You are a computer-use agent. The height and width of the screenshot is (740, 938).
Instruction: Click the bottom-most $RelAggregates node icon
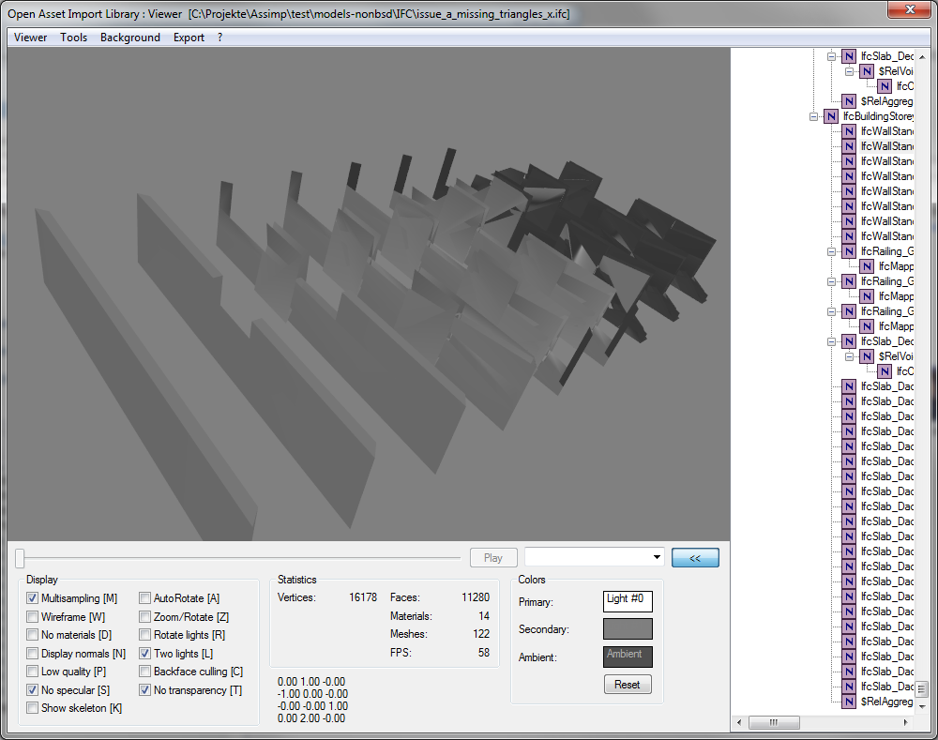coord(849,702)
